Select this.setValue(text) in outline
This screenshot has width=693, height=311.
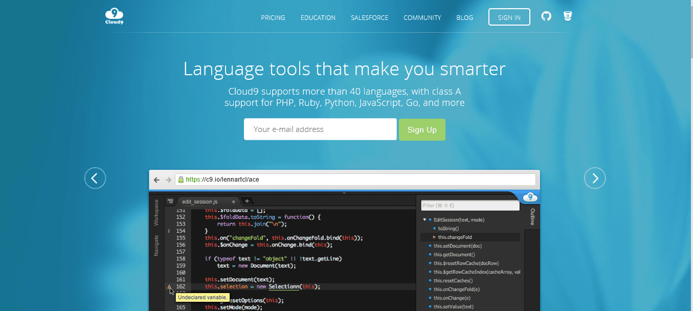tap(454, 307)
